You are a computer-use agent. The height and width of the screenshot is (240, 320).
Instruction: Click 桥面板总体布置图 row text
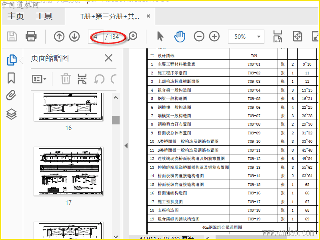coord(174,133)
